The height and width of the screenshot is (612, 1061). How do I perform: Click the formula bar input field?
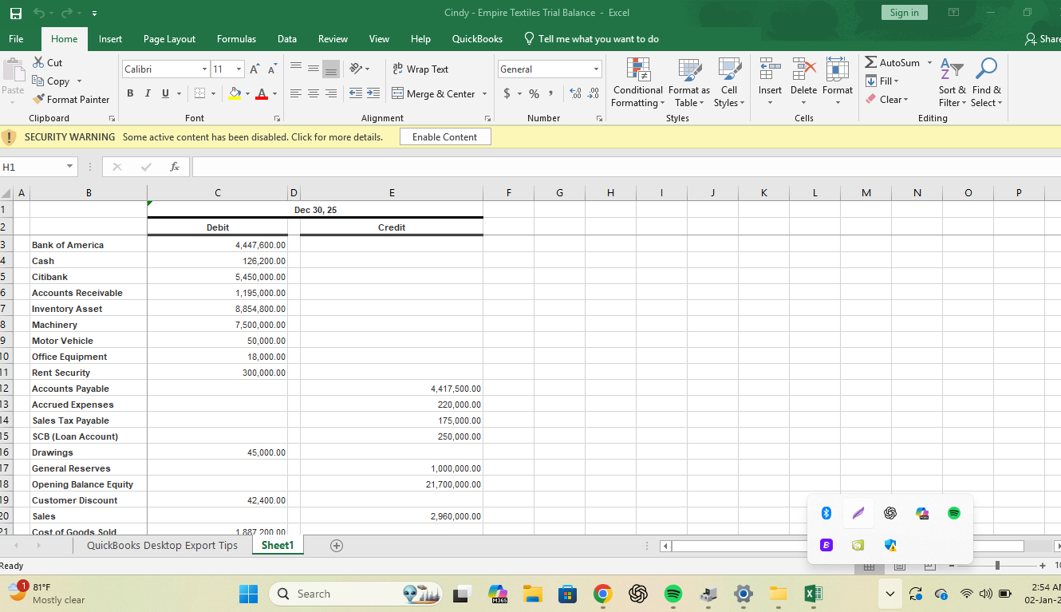(x=626, y=167)
